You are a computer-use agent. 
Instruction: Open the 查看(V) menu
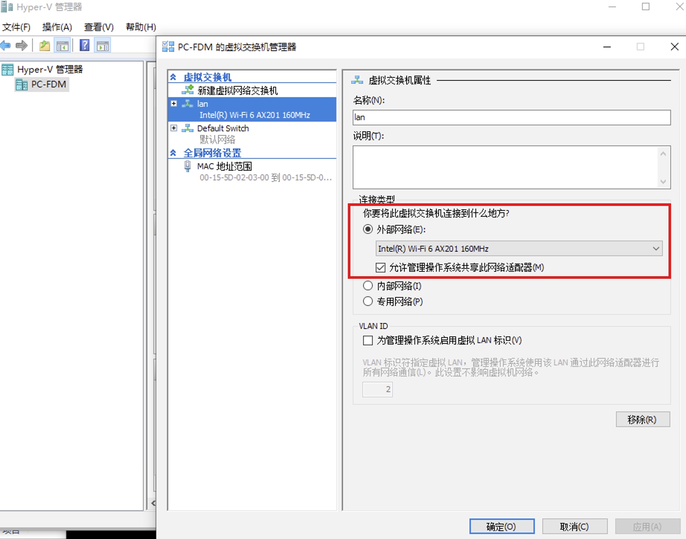(99, 27)
